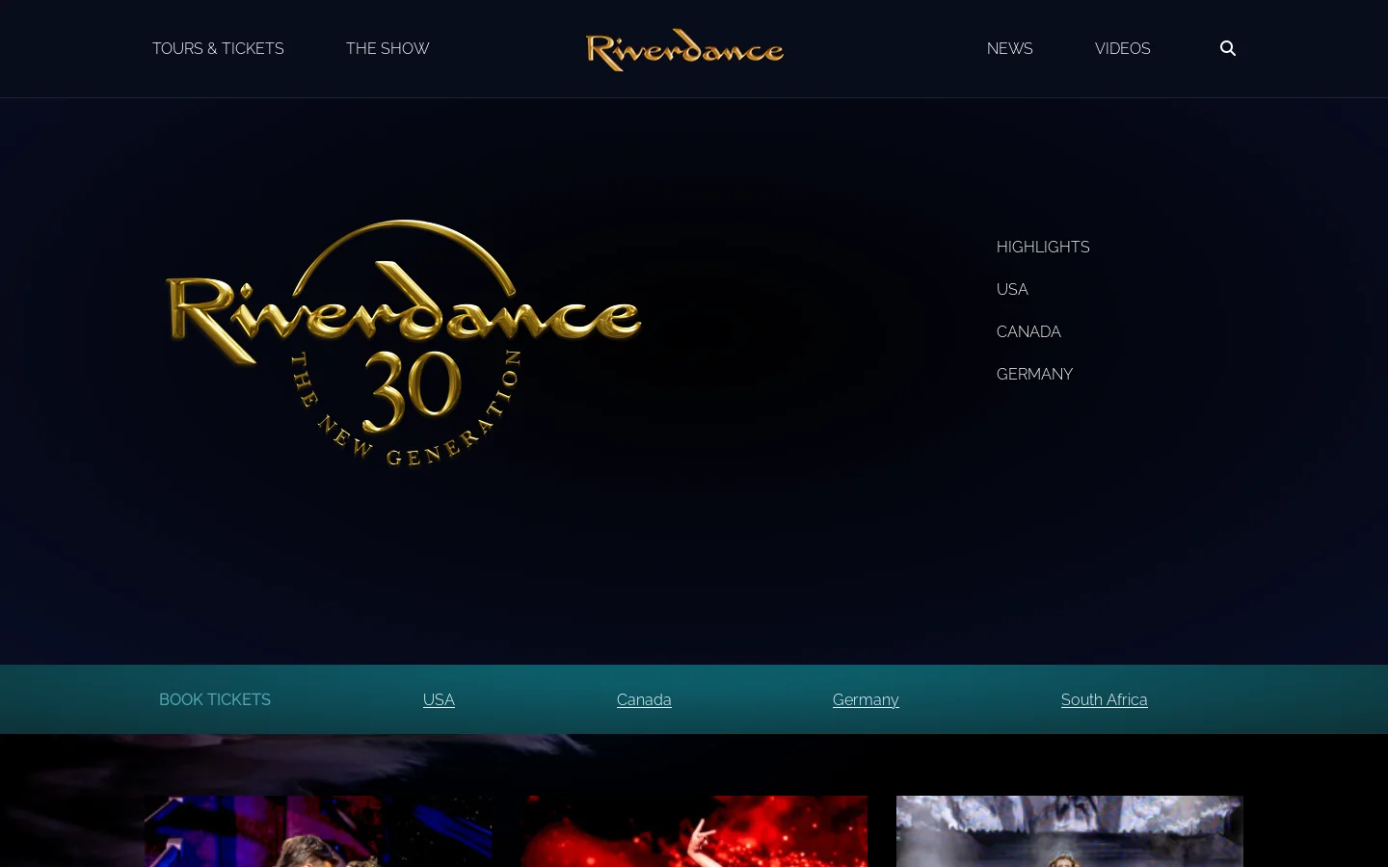
Task: Open the South Africa booking link
Action: (1104, 699)
